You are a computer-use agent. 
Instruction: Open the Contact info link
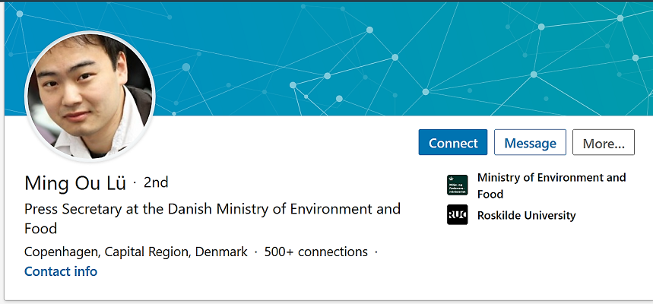[x=61, y=271]
